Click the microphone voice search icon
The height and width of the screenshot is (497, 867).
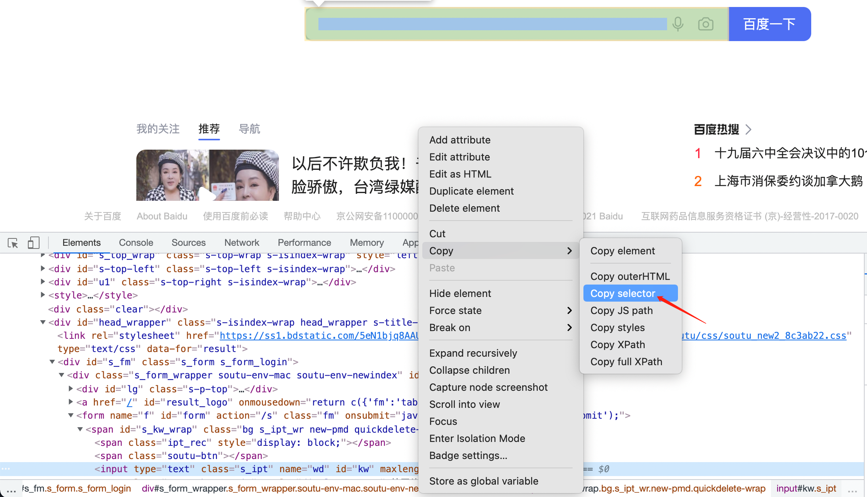point(678,24)
